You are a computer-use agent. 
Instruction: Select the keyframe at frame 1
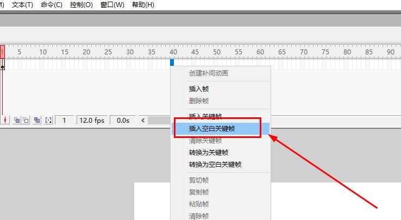coord(2,65)
